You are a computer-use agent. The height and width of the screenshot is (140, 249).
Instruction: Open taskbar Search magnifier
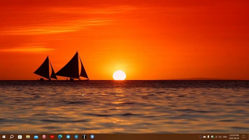pyautogui.click(x=12, y=136)
